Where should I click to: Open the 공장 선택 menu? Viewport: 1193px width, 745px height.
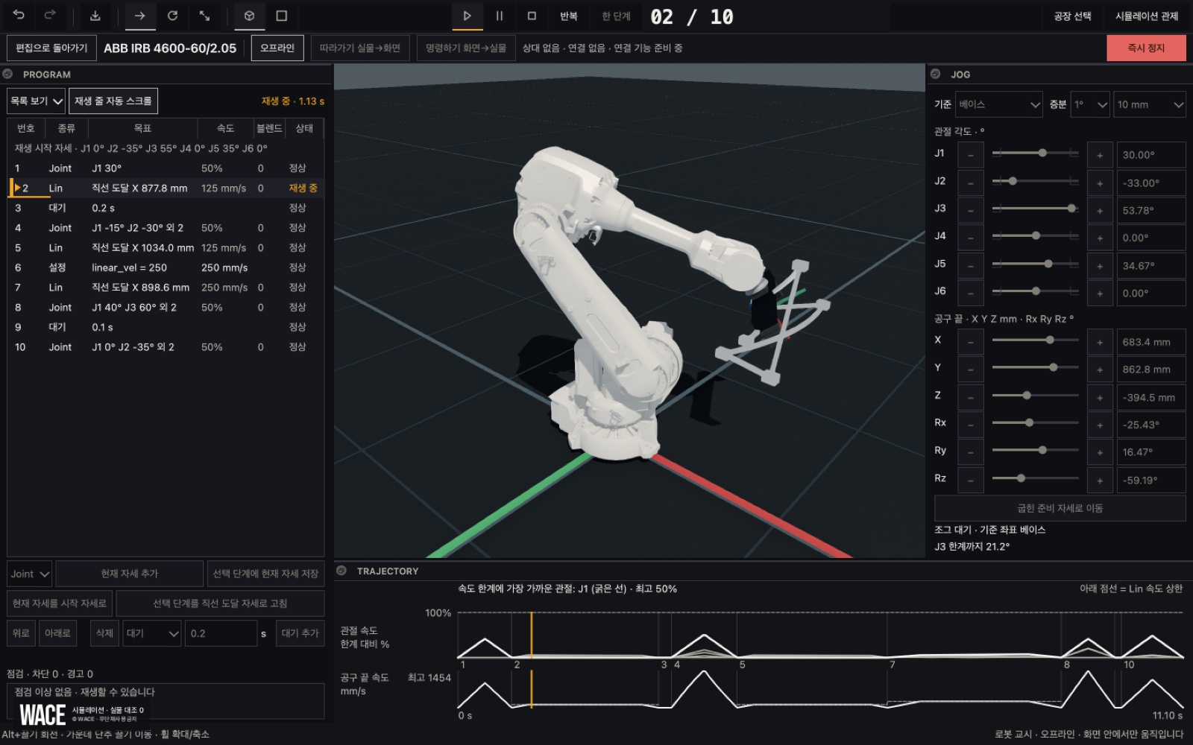coord(1072,16)
